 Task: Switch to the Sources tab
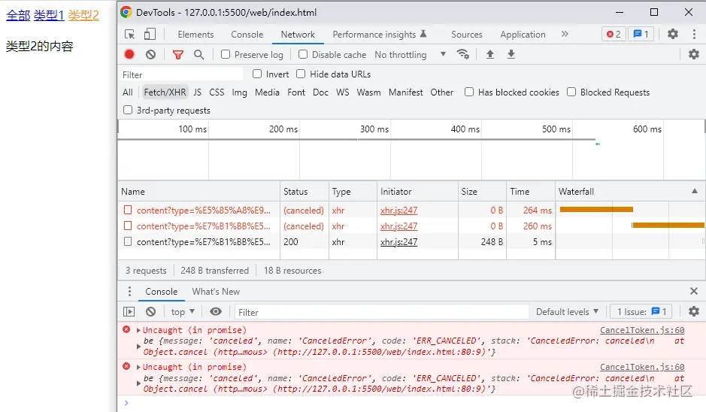click(466, 35)
